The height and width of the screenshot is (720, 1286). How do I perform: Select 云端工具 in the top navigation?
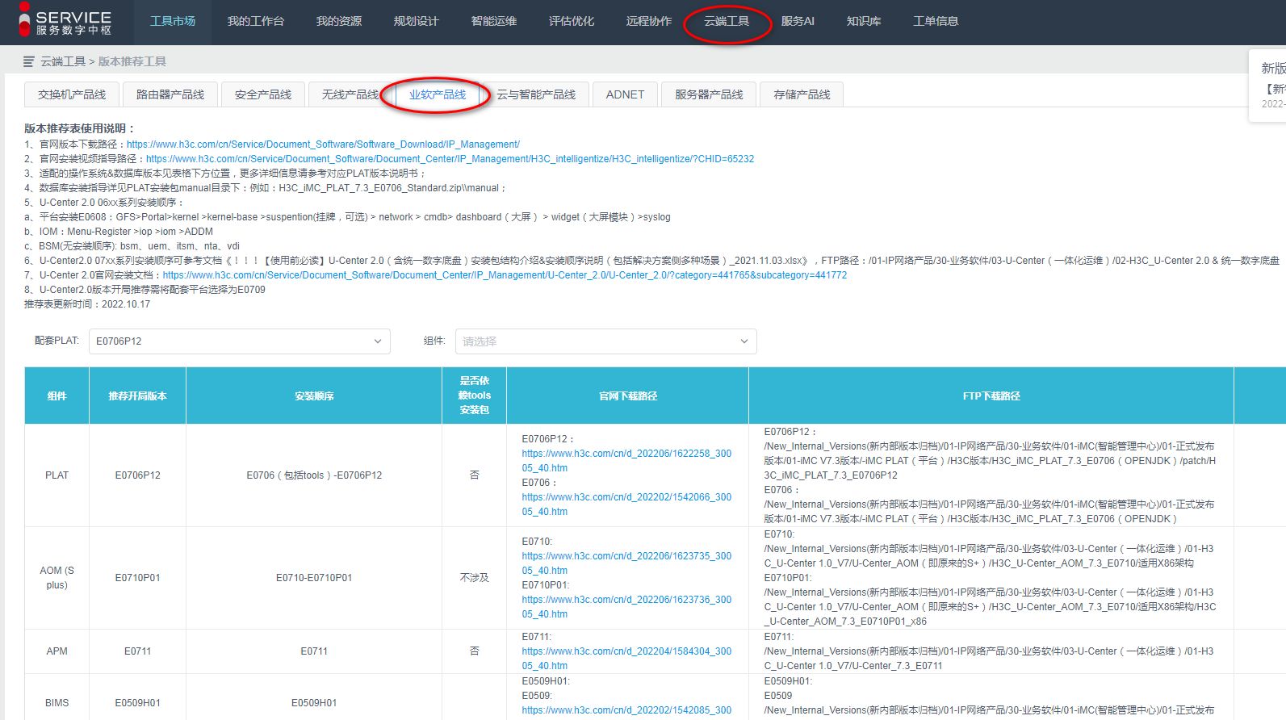point(727,21)
